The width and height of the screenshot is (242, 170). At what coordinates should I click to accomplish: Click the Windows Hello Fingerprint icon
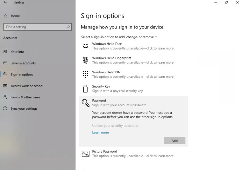pos(86,60)
